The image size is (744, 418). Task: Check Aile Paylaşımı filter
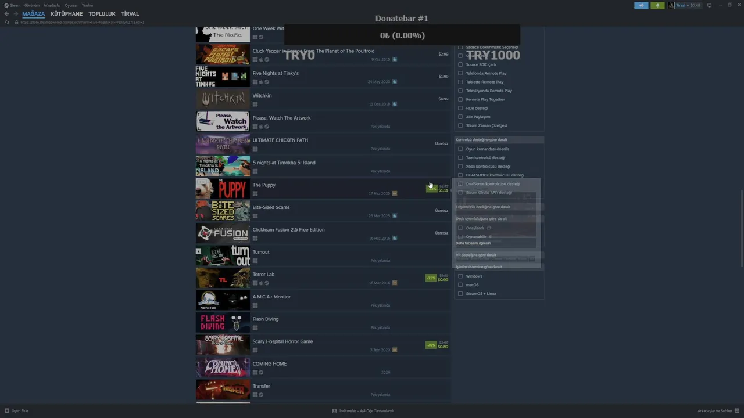tap(460, 117)
